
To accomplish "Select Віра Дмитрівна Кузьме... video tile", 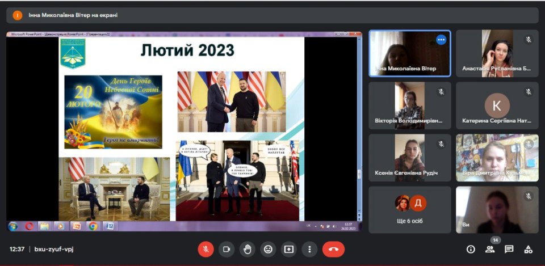I will 497,158.
